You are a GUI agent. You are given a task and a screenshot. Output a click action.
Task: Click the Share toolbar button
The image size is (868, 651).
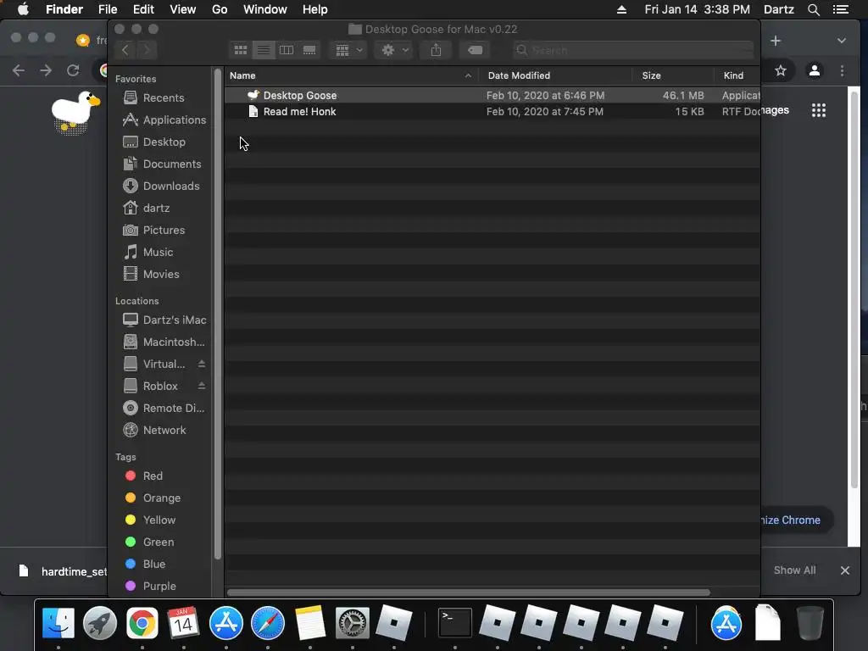coord(437,50)
